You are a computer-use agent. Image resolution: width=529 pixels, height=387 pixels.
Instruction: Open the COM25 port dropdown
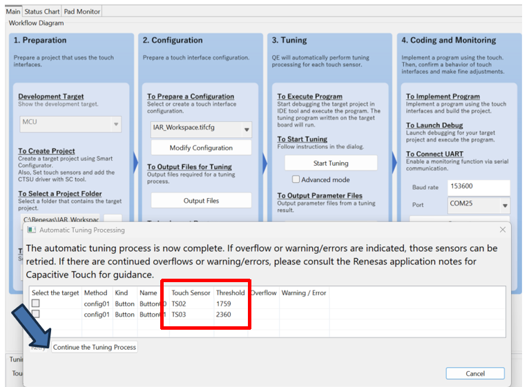[x=505, y=206]
